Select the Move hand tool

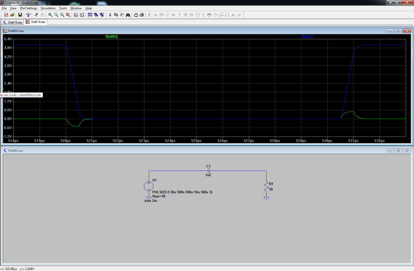click(x=197, y=15)
